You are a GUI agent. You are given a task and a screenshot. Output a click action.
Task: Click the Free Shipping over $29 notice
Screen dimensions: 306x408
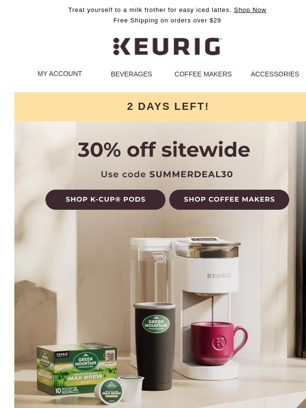pyautogui.click(x=167, y=20)
